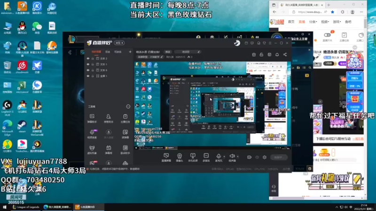The height and width of the screenshot is (211, 376).
Task: Open 视频 dropdown on Douyu site
Action: click(325, 22)
